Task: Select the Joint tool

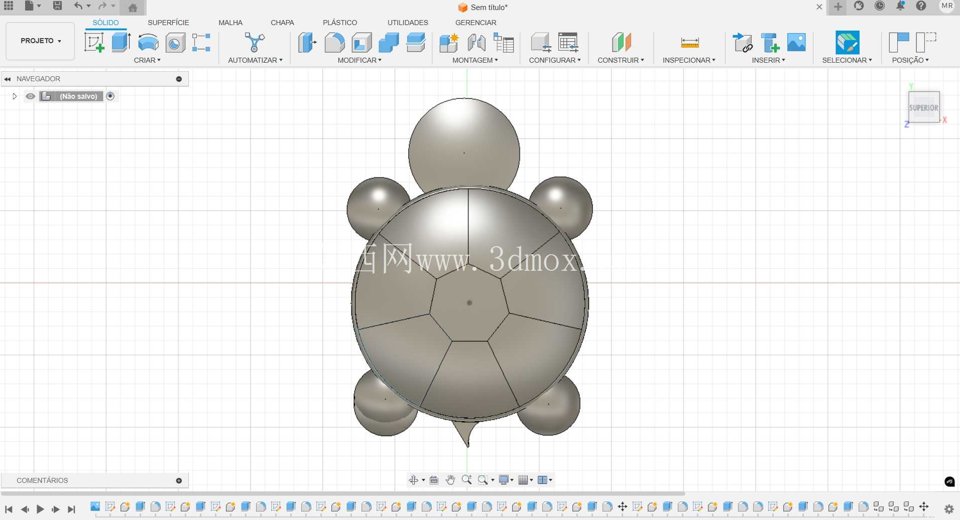Action: pyautogui.click(x=476, y=42)
